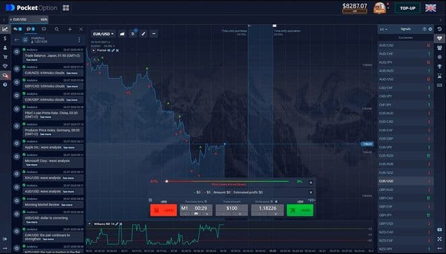Screen dimensions: 446x254
Task: Open the Analytics channel three-dot menu
Action: pos(79,40)
